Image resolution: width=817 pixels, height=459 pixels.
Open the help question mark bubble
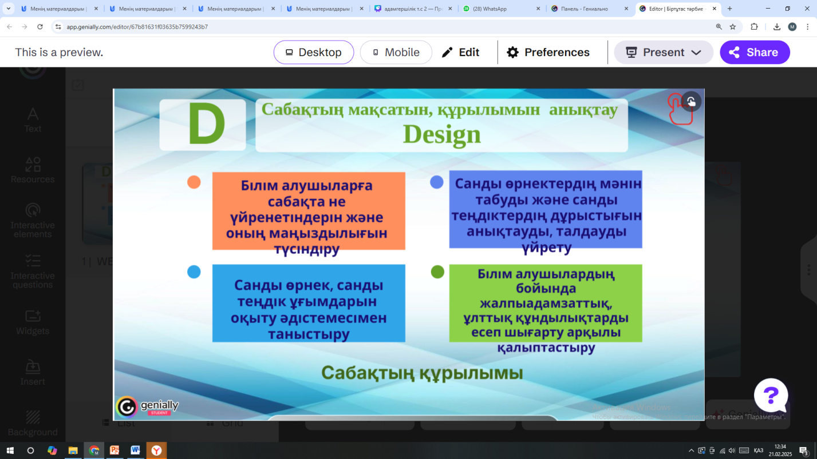coord(771,394)
